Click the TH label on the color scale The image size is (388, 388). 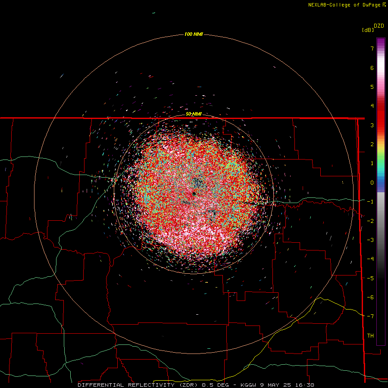coord(370,335)
